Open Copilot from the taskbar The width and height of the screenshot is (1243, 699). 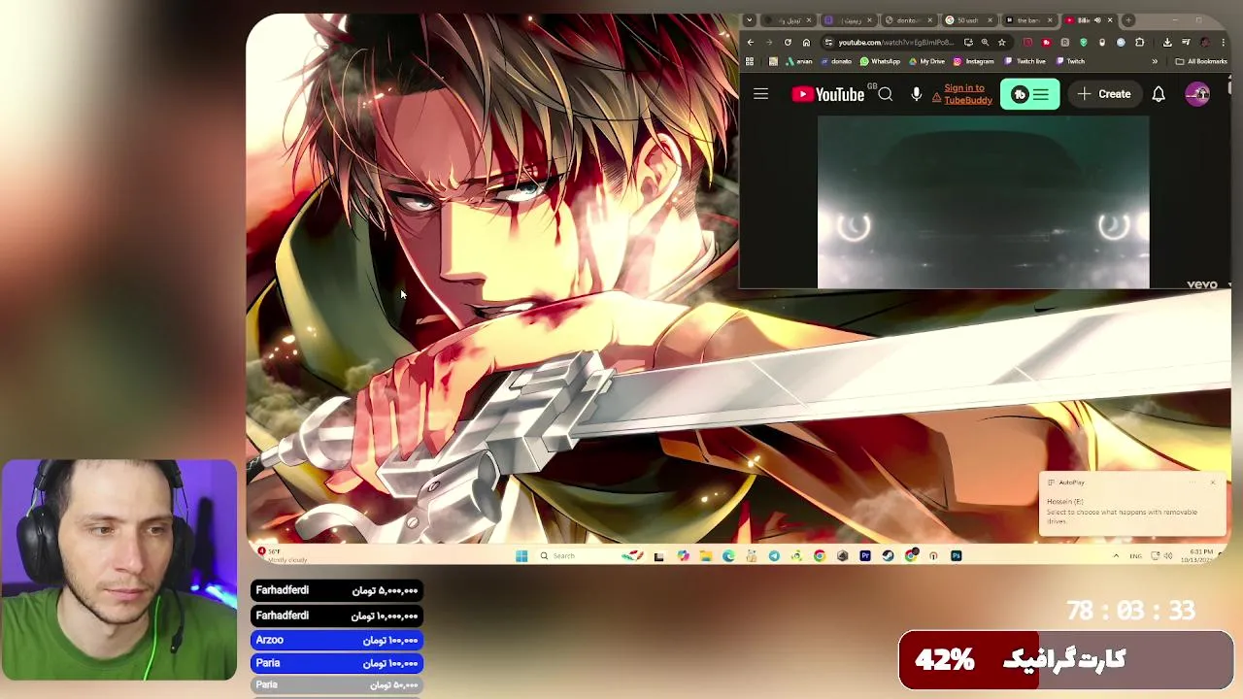[x=684, y=555]
